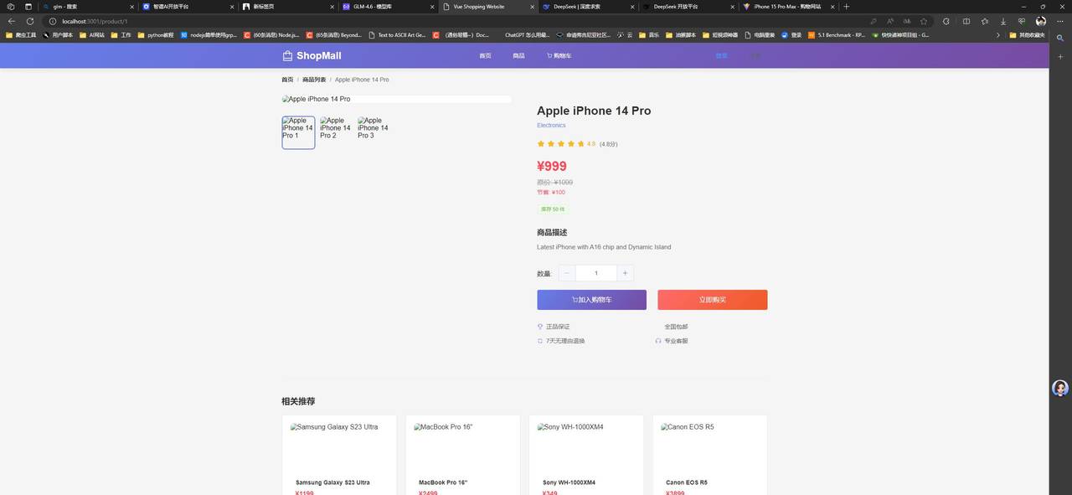
Task: Open the 其他收藏夹 bookmarks folder
Action: point(1027,35)
